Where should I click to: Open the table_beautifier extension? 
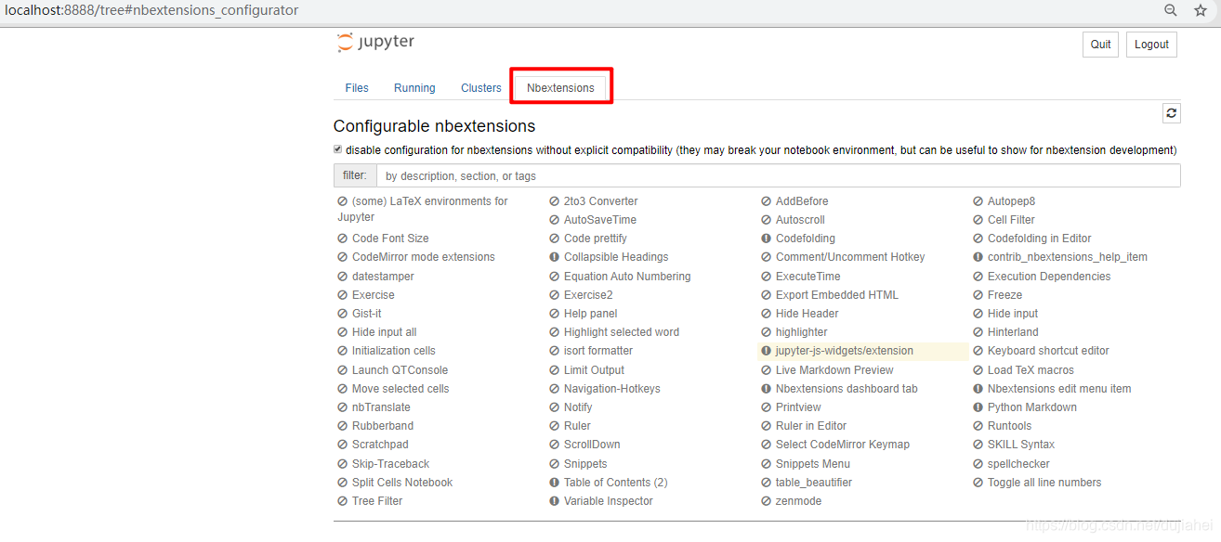pyautogui.click(x=814, y=483)
